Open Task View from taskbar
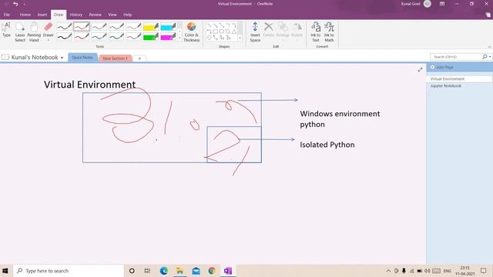Image resolution: width=493 pixels, height=277 pixels. tap(147, 271)
